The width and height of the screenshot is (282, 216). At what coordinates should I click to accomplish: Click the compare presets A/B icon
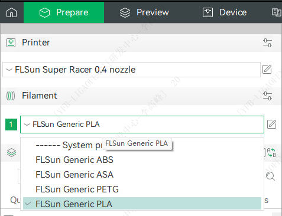coord(271,153)
